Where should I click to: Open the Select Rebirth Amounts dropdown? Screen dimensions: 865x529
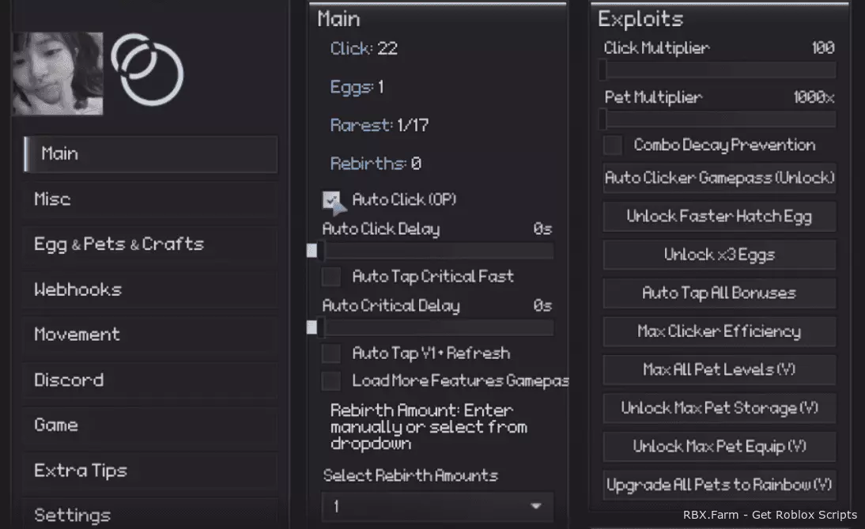click(437, 506)
